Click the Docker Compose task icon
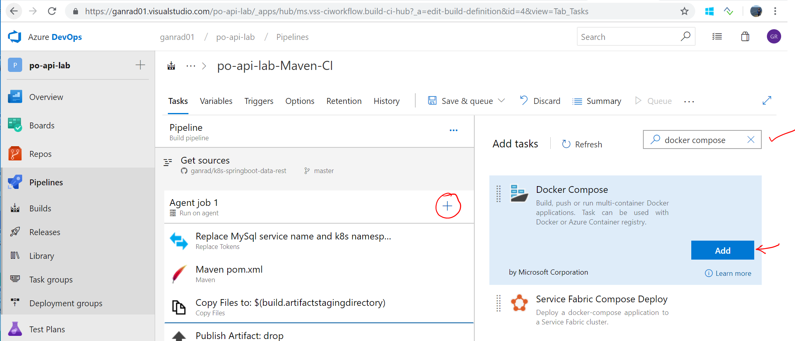This screenshot has height=341, width=795. click(519, 193)
